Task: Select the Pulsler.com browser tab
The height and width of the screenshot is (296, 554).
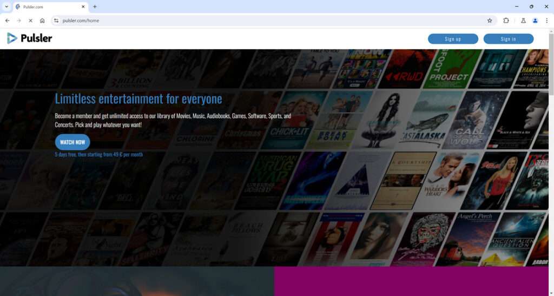Action: tap(50, 7)
